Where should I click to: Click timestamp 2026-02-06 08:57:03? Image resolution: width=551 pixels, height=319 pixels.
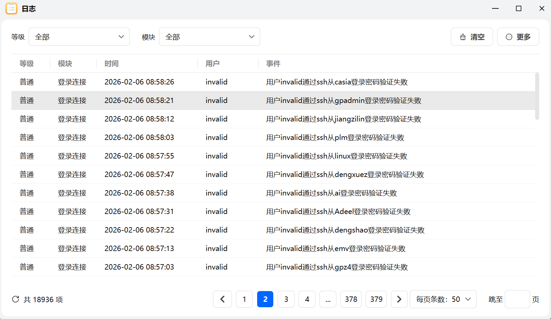tap(139, 267)
